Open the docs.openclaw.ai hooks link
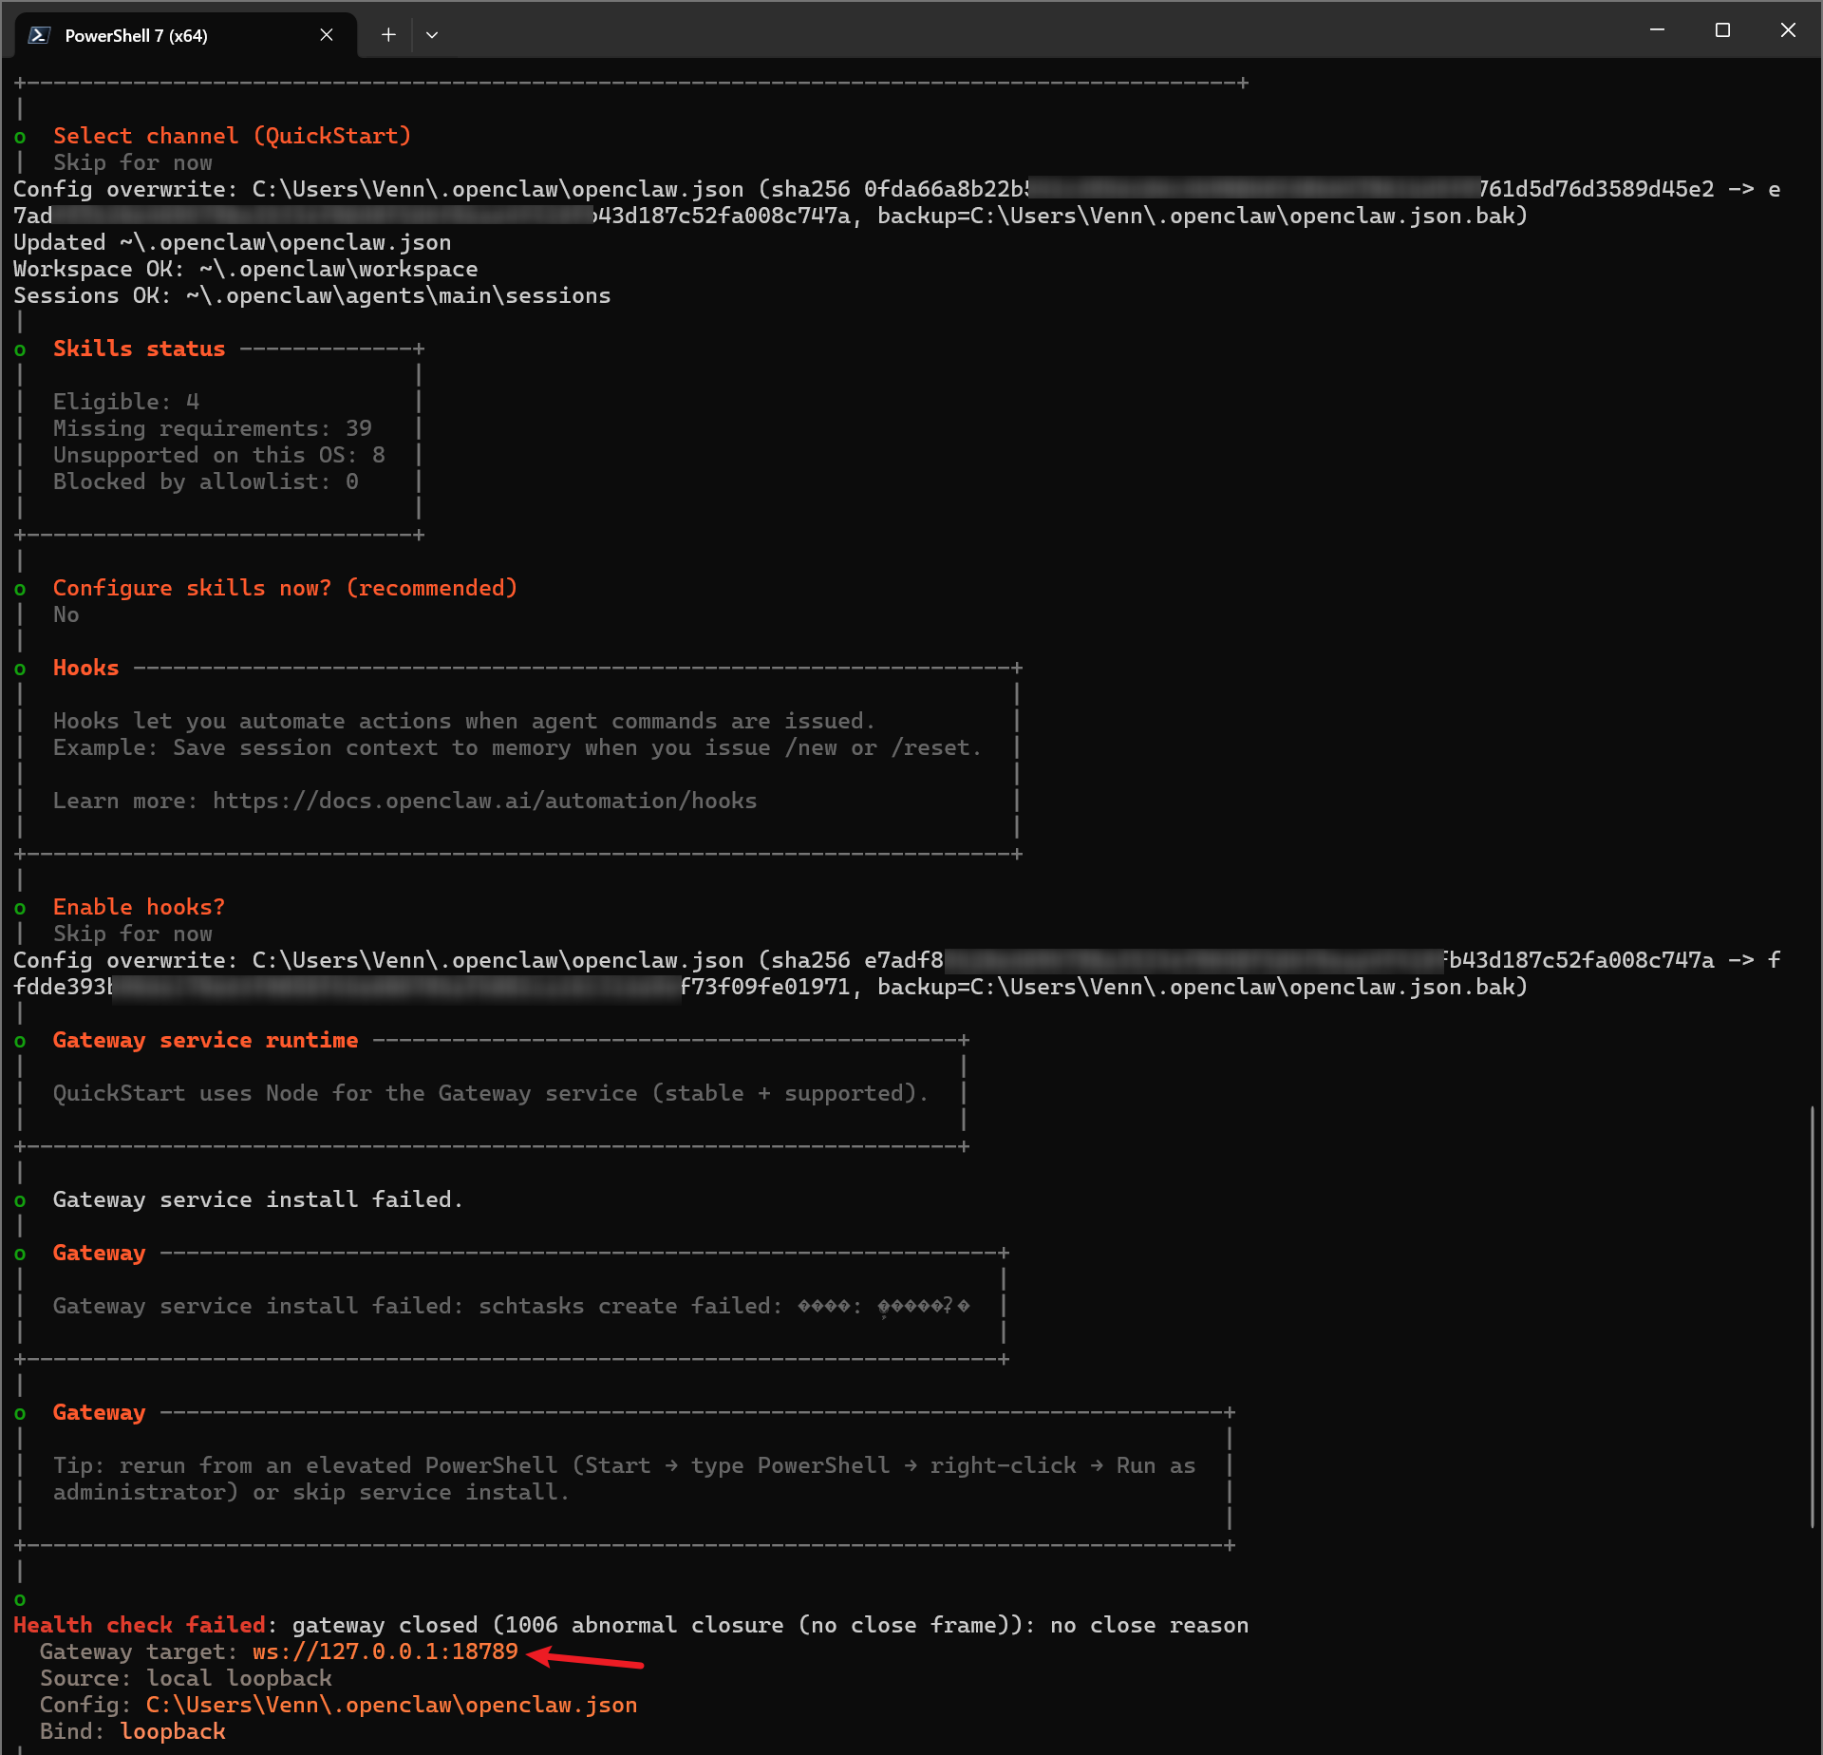 point(484,801)
